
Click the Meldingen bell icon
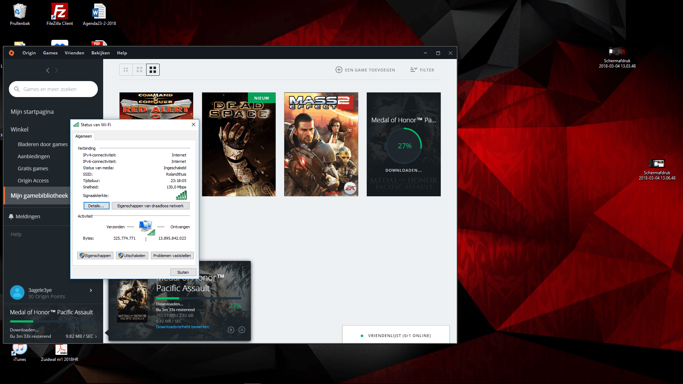(x=11, y=217)
